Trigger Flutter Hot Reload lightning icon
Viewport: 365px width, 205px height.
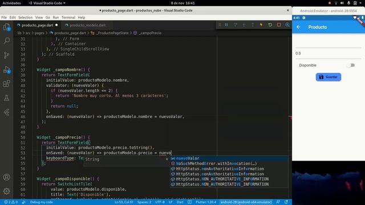point(261,25)
